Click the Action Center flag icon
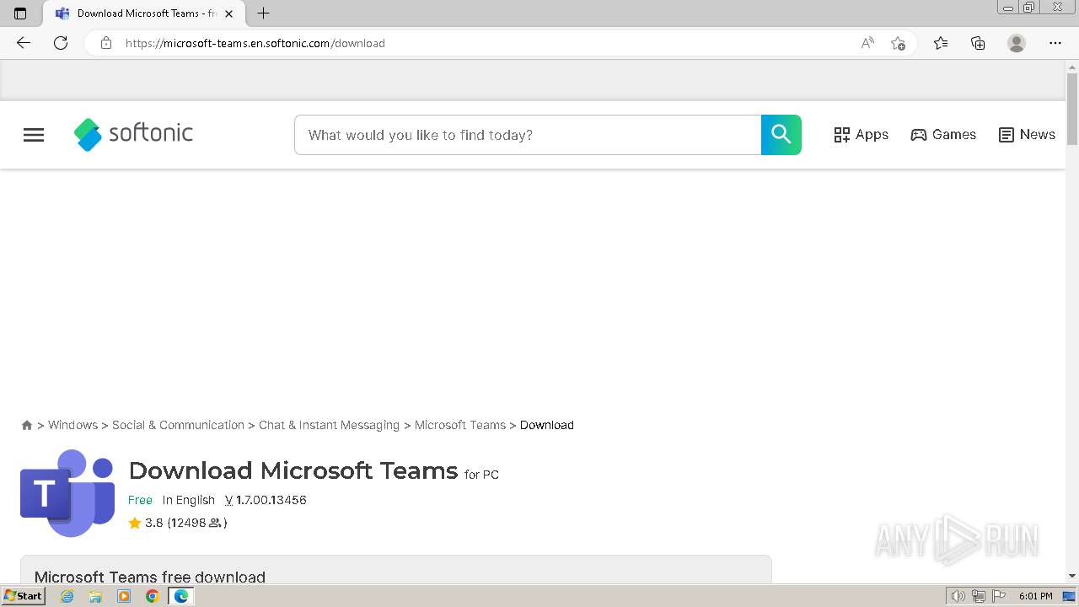The width and height of the screenshot is (1079, 607). 999,596
